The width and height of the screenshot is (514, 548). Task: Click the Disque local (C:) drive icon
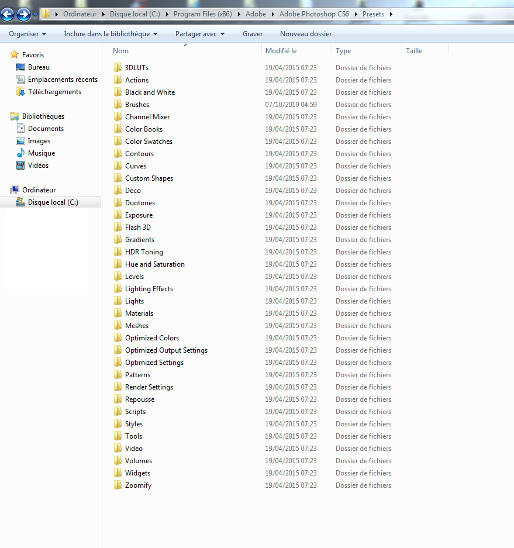(20, 202)
